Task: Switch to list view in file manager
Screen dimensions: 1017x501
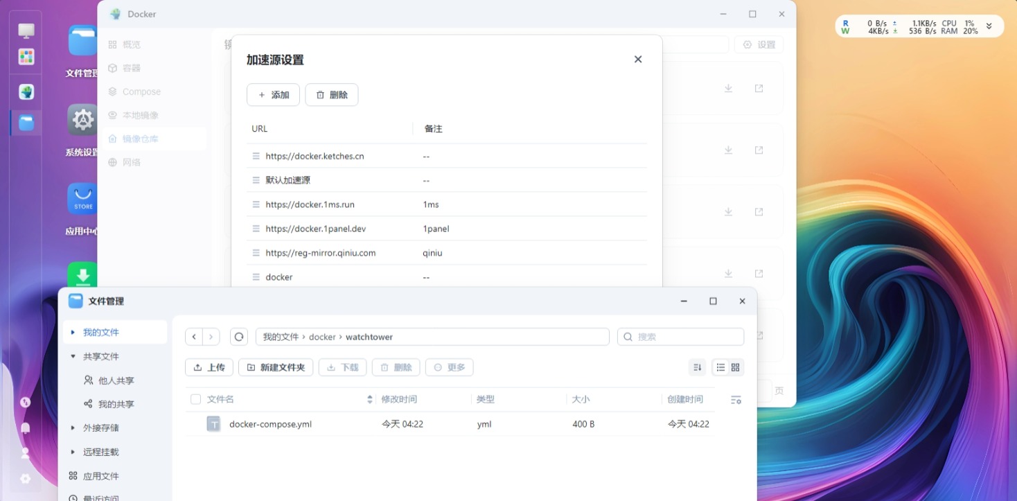Action: point(720,367)
